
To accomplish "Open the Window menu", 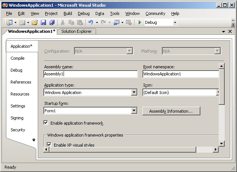I will click(132, 13).
